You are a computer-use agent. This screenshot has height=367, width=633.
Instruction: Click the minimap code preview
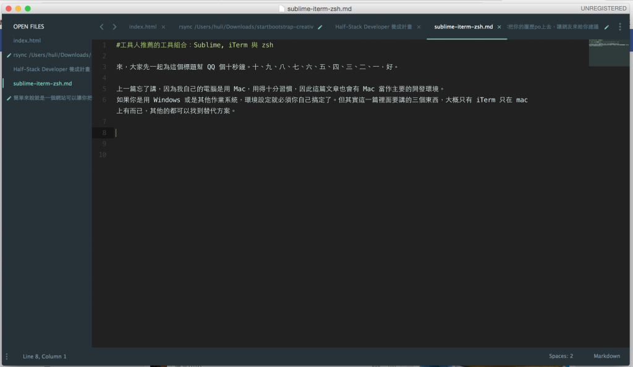tap(609, 52)
